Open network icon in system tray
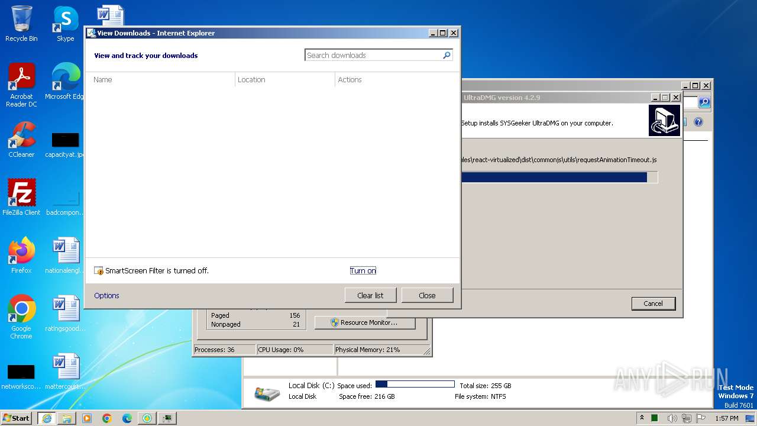 point(686,418)
